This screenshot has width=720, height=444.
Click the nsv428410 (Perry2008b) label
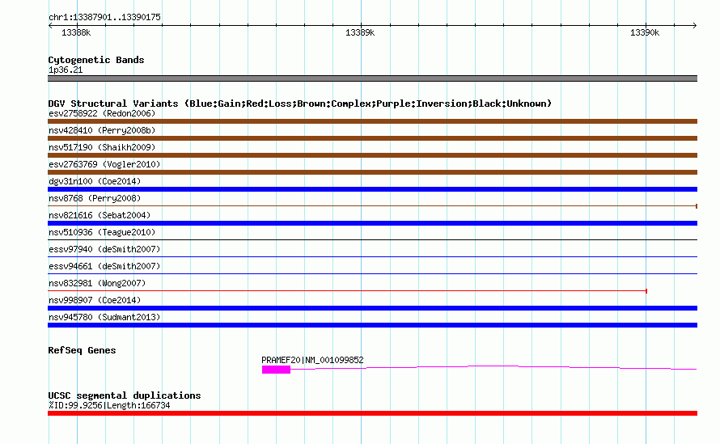pos(102,130)
